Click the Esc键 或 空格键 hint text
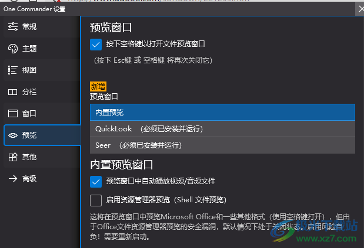 153,60
